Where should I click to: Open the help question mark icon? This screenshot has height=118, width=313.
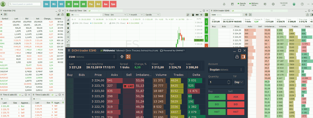coord(302,4)
